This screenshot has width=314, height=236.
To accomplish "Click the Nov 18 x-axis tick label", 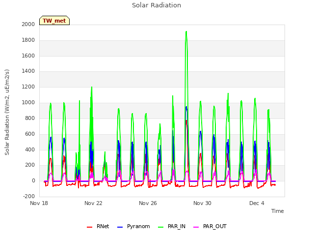I will pyautogui.click(x=39, y=203).
